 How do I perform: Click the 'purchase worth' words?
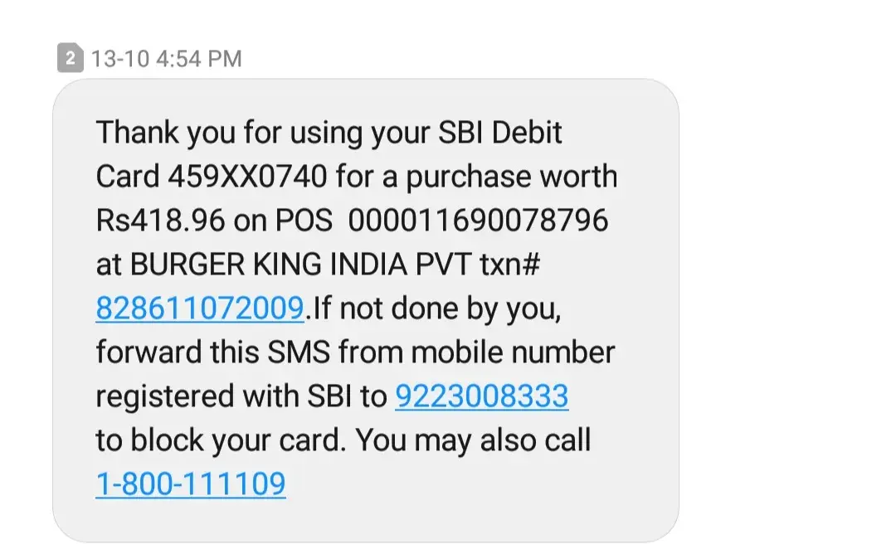511,177
